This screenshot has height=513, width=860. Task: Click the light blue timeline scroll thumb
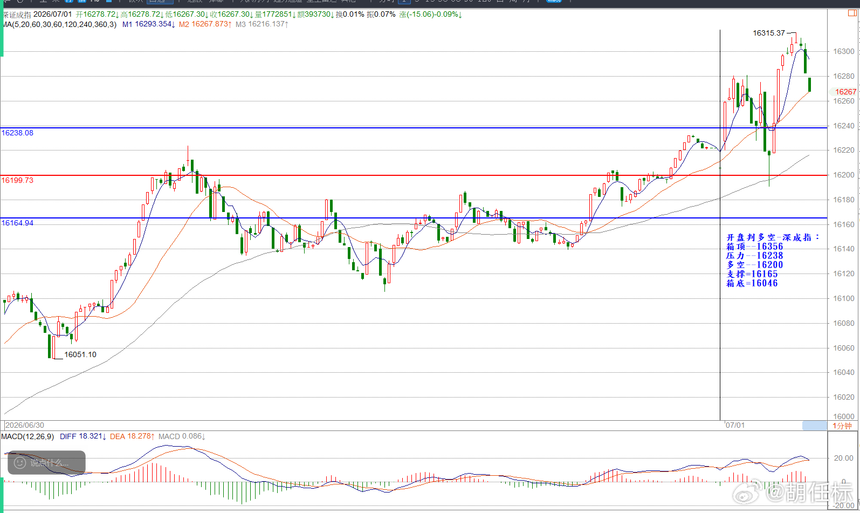coord(814,426)
